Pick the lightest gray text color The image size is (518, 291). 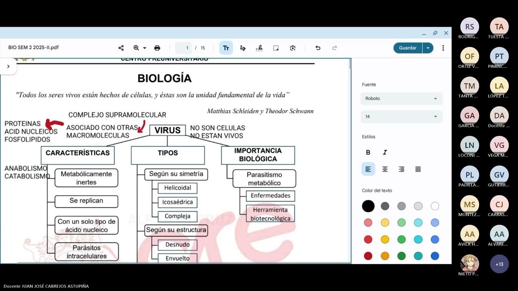click(418, 206)
